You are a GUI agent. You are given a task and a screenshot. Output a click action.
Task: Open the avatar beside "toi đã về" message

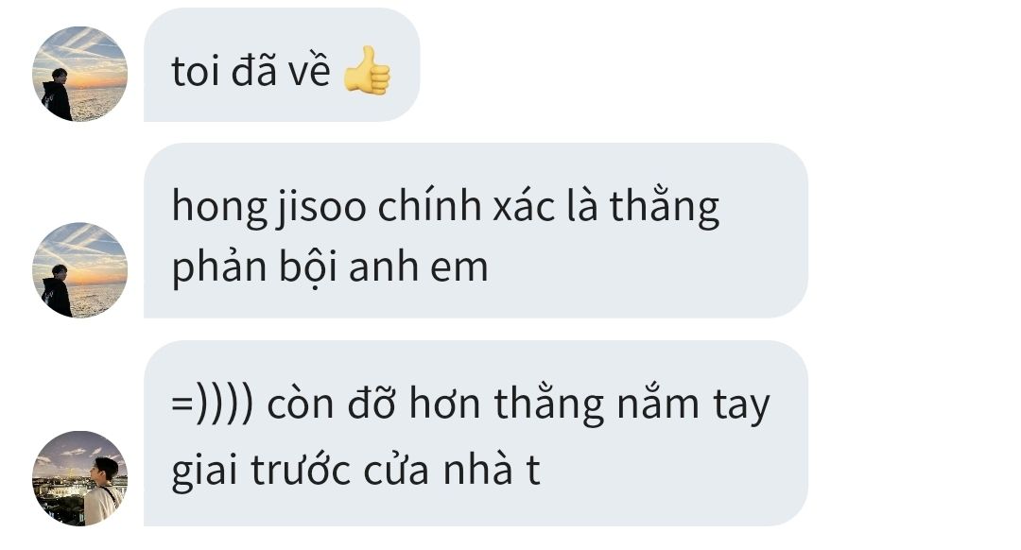pyautogui.click(x=79, y=74)
